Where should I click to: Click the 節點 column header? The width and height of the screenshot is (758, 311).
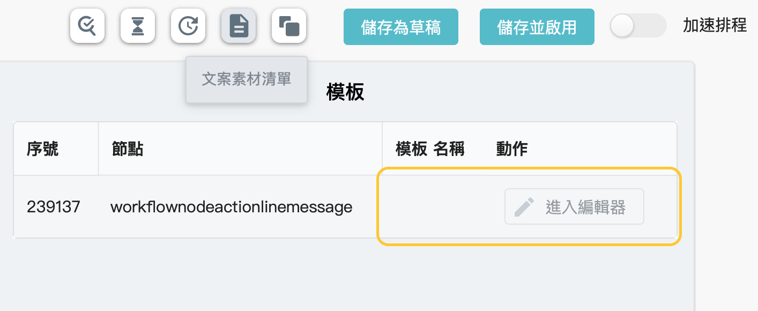[128, 149]
